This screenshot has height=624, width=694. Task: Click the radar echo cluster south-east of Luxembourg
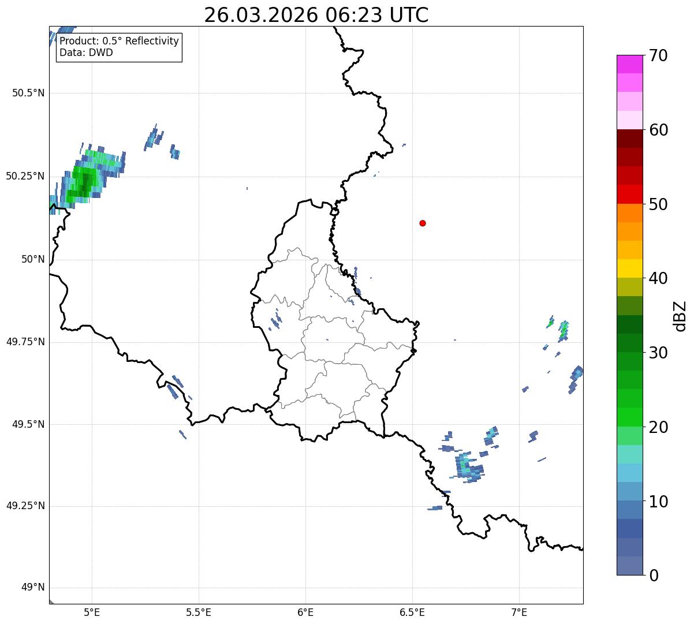(x=468, y=466)
